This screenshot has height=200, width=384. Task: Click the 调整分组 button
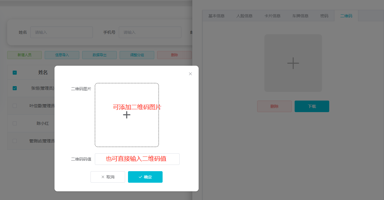point(137,55)
